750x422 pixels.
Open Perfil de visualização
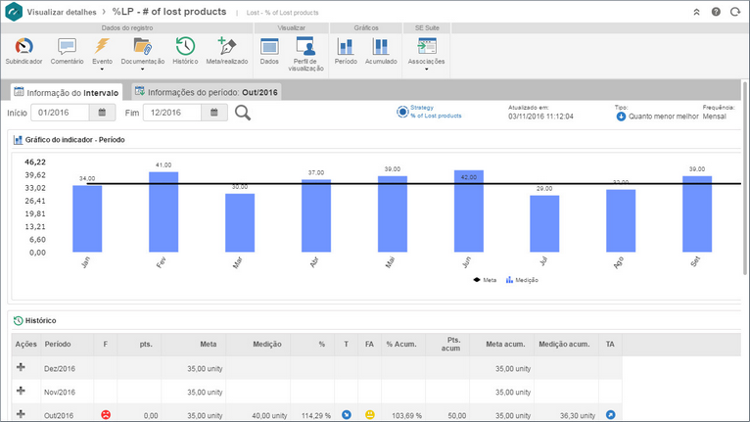305,54
